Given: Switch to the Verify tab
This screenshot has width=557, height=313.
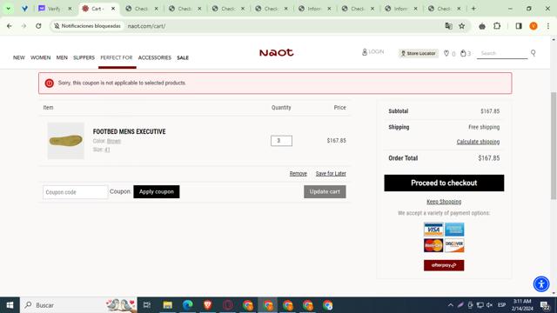Looking at the screenshot, I should (x=54, y=9).
